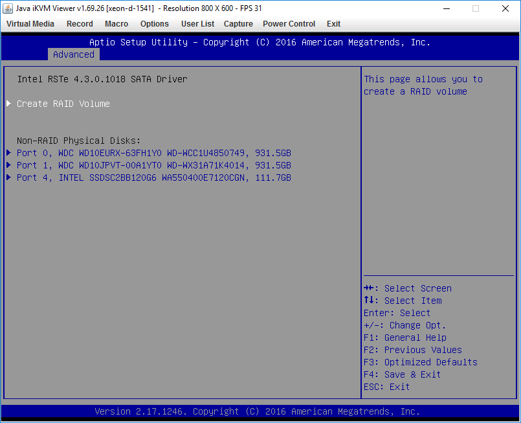Open Port 4 INTEL SSDSC2BB120G6 disk entry

tap(154, 177)
